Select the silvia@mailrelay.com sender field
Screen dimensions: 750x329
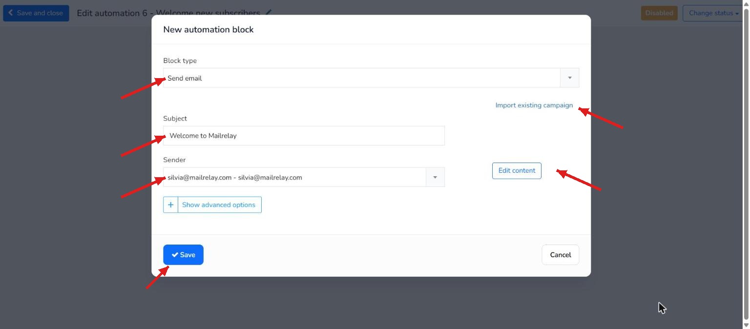(x=304, y=177)
